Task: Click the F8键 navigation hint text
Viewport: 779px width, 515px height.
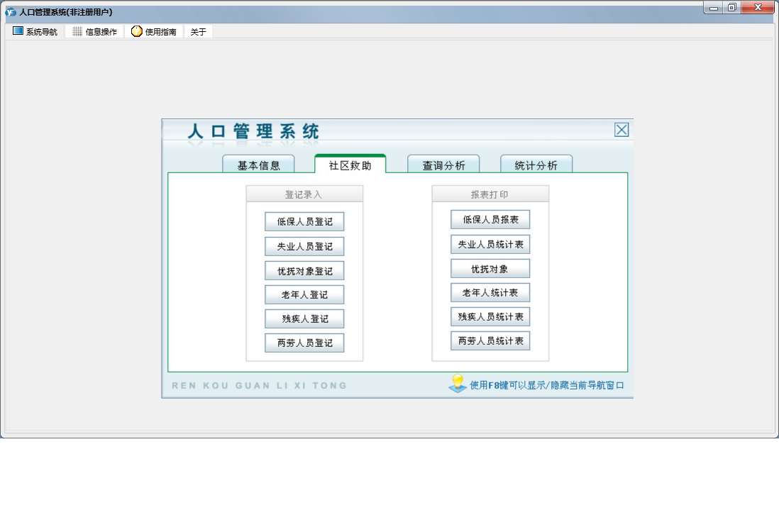Action: 546,385
